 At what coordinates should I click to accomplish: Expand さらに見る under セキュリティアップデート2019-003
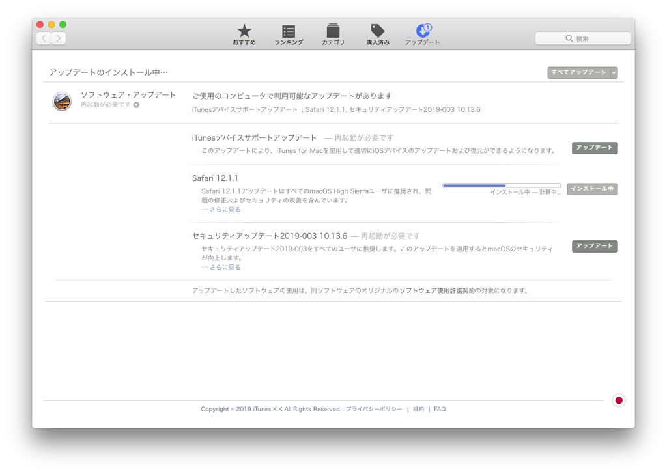(x=225, y=267)
